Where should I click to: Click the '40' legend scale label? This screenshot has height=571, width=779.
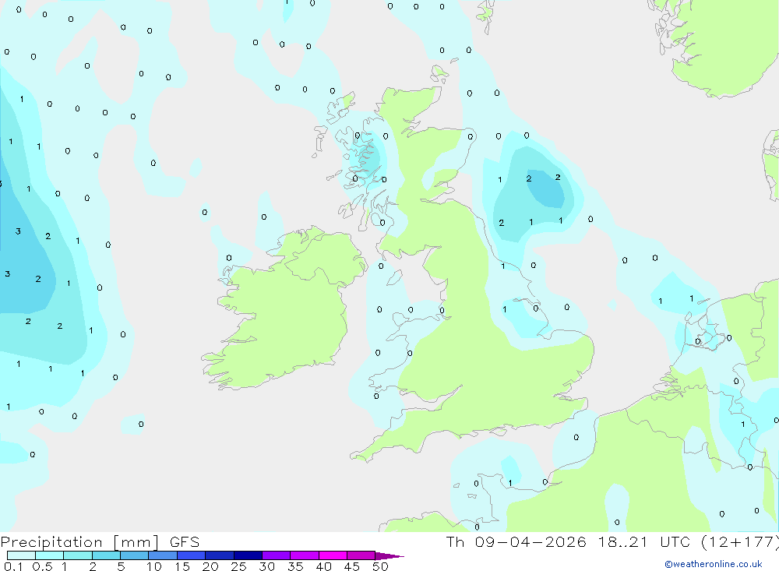pos(323,566)
